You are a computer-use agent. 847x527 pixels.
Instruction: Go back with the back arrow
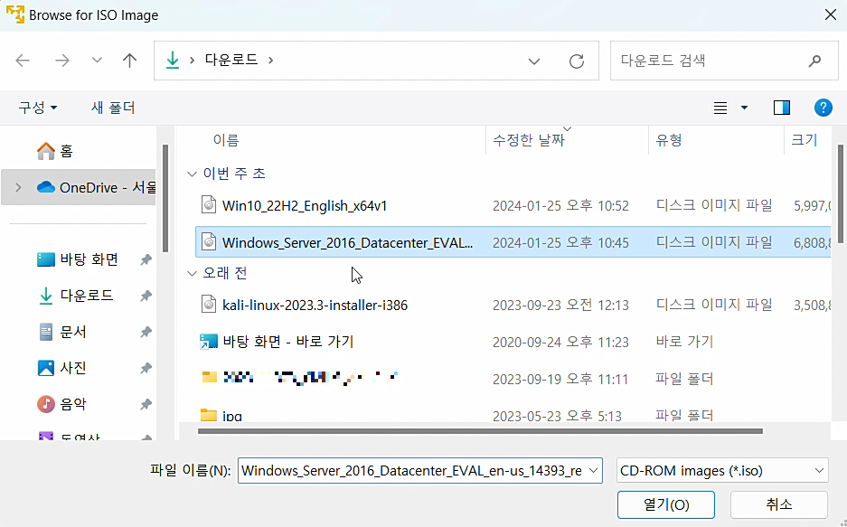coord(23,61)
